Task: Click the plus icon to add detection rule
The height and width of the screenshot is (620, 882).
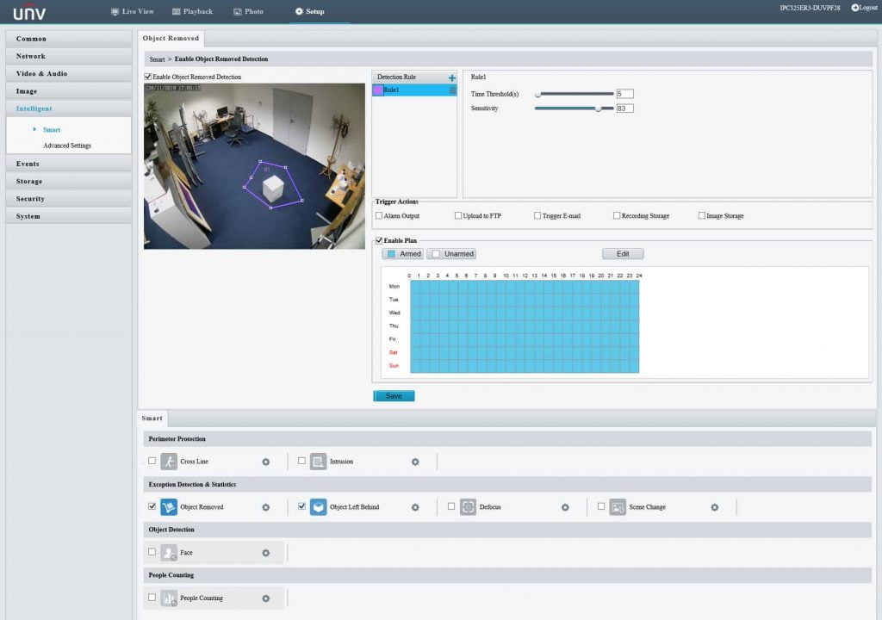Action: tap(452, 77)
